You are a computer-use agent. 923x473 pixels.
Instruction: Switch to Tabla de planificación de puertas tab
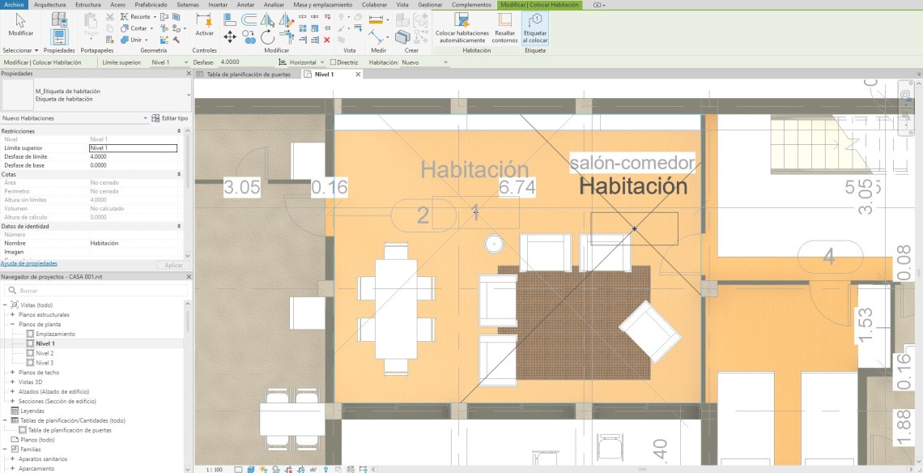click(249, 74)
